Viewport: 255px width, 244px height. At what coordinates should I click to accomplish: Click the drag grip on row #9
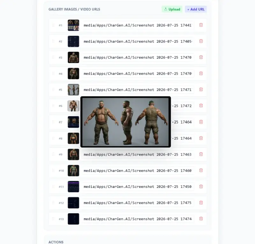pos(53,154)
